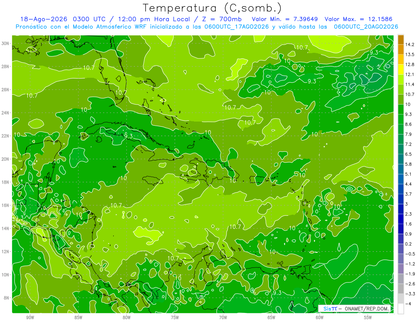Click the '5.1' colorbar label
This screenshot has height=322, width=417.
coord(408,174)
